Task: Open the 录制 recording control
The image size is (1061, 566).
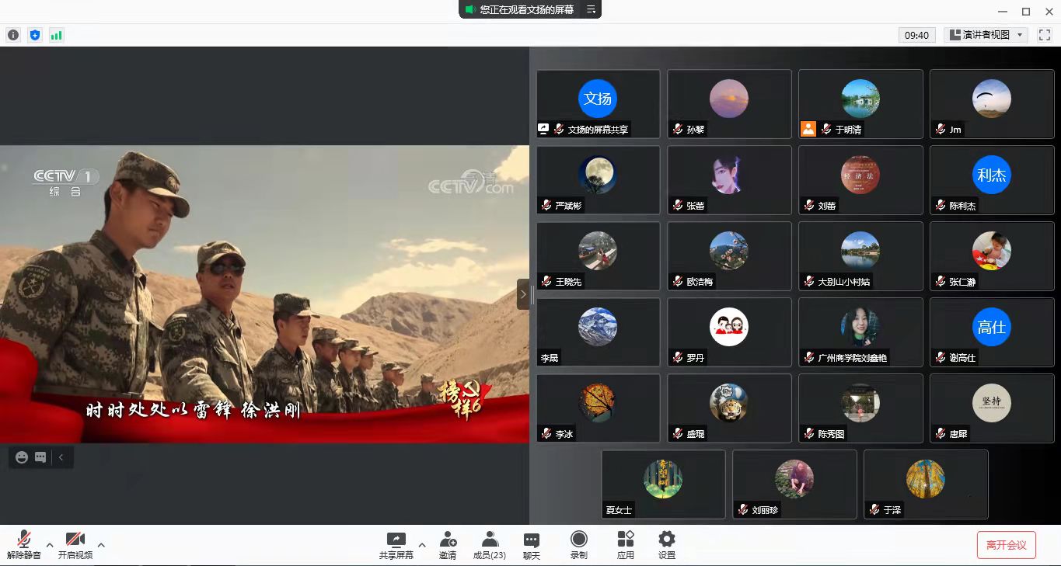Action: point(578,543)
